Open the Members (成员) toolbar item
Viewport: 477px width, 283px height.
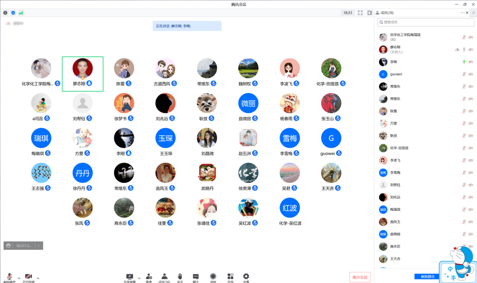click(164, 277)
